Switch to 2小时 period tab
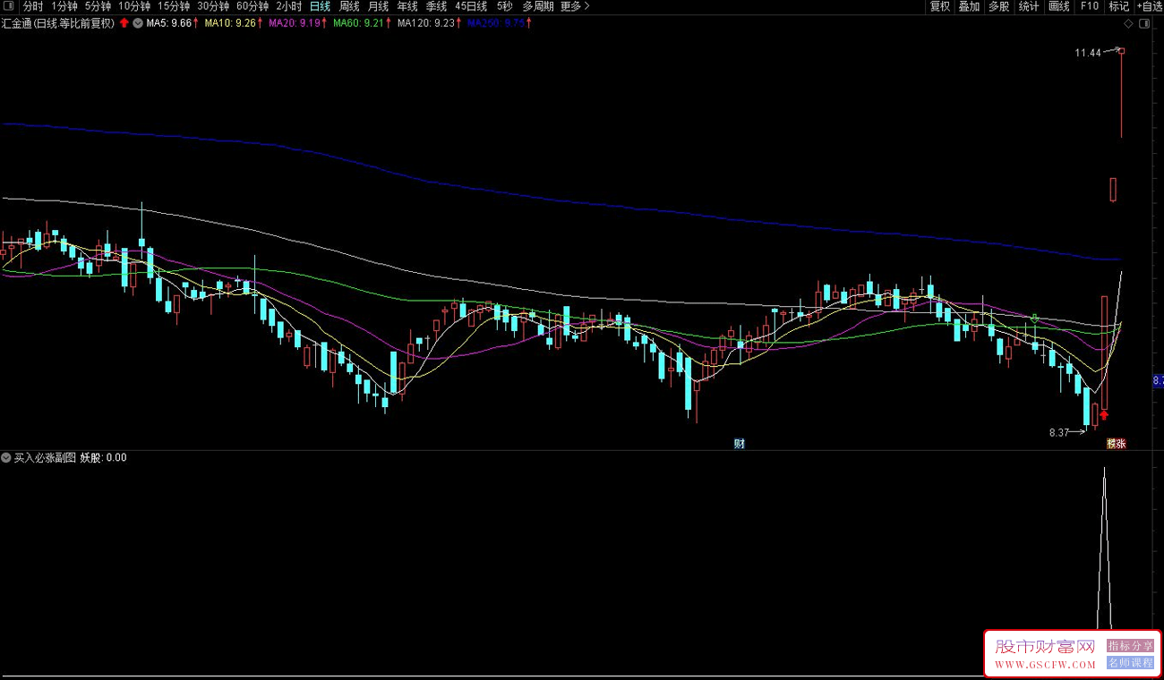This screenshot has height=680, width=1164. (x=288, y=6)
